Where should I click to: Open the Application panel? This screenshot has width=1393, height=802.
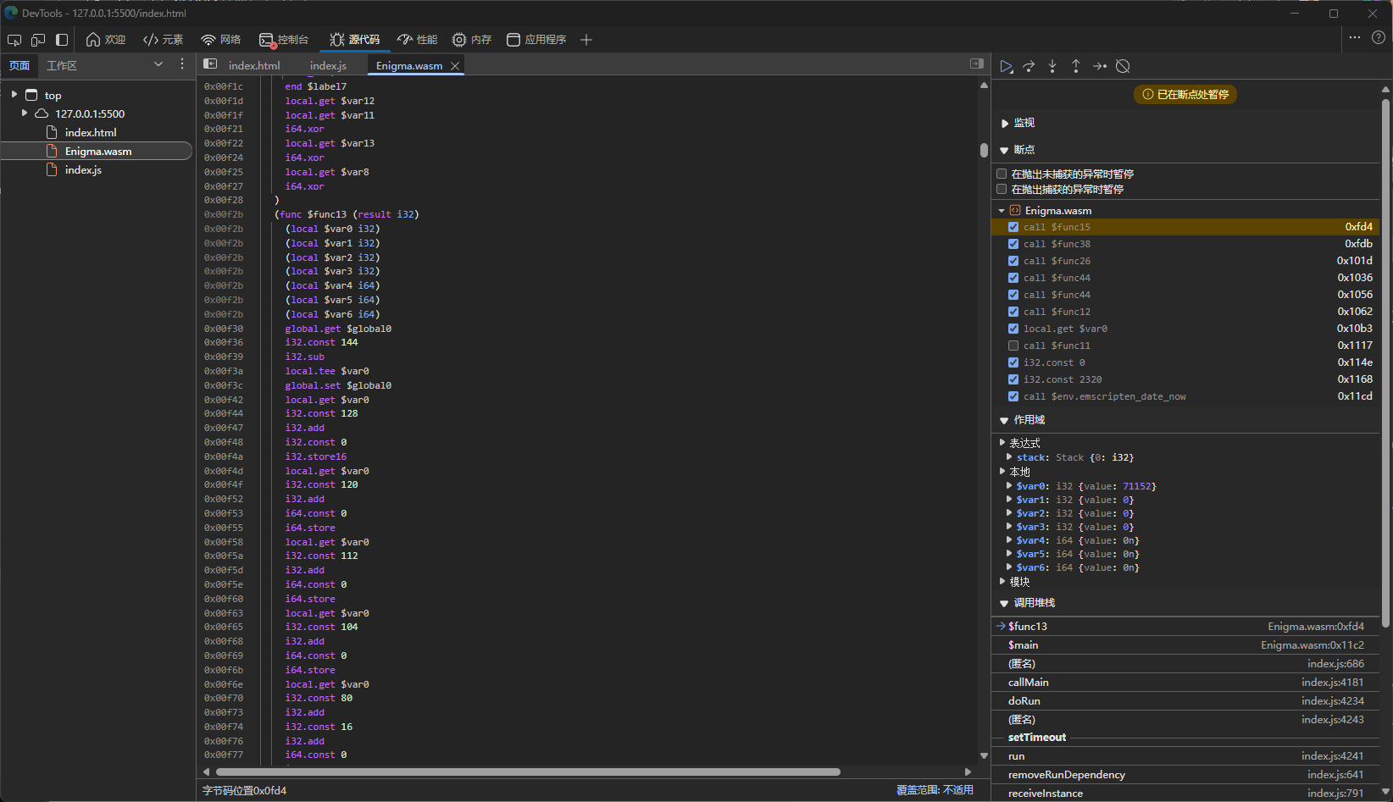536,40
